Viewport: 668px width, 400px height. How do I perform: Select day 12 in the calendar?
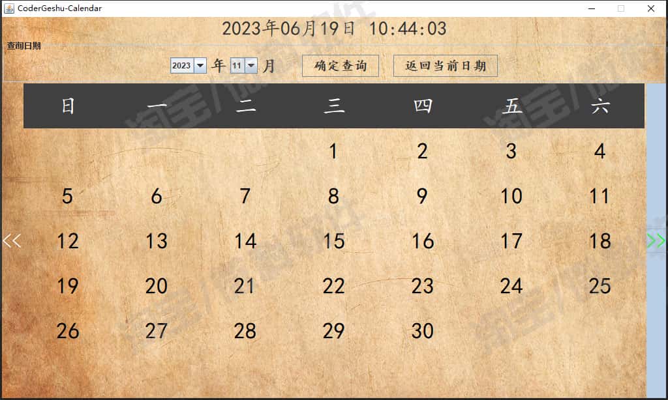pyautogui.click(x=67, y=241)
